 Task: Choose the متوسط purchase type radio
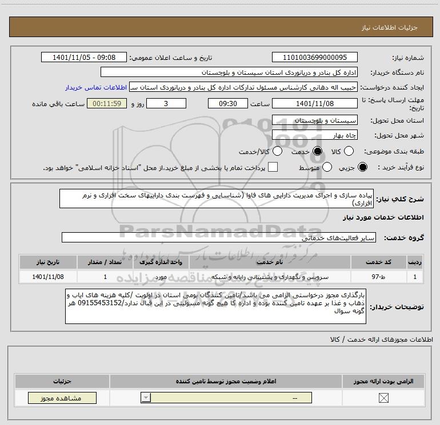coord(327,167)
